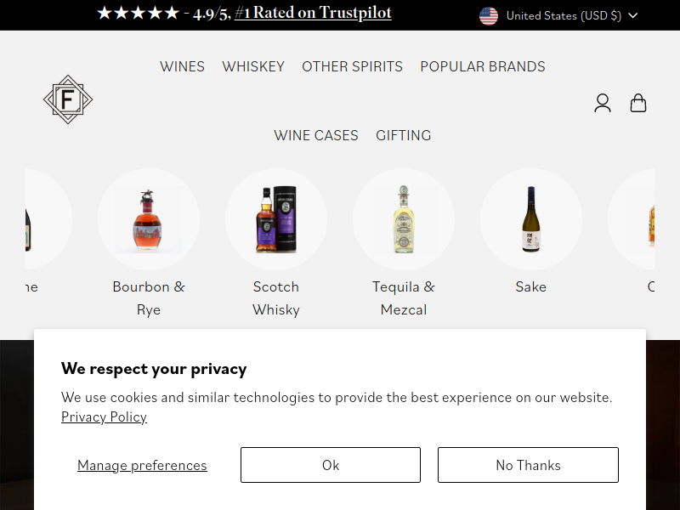Click the #1 Rated on Trustpilot link
The width and height of the screenshot is (680, 510).
313,14
